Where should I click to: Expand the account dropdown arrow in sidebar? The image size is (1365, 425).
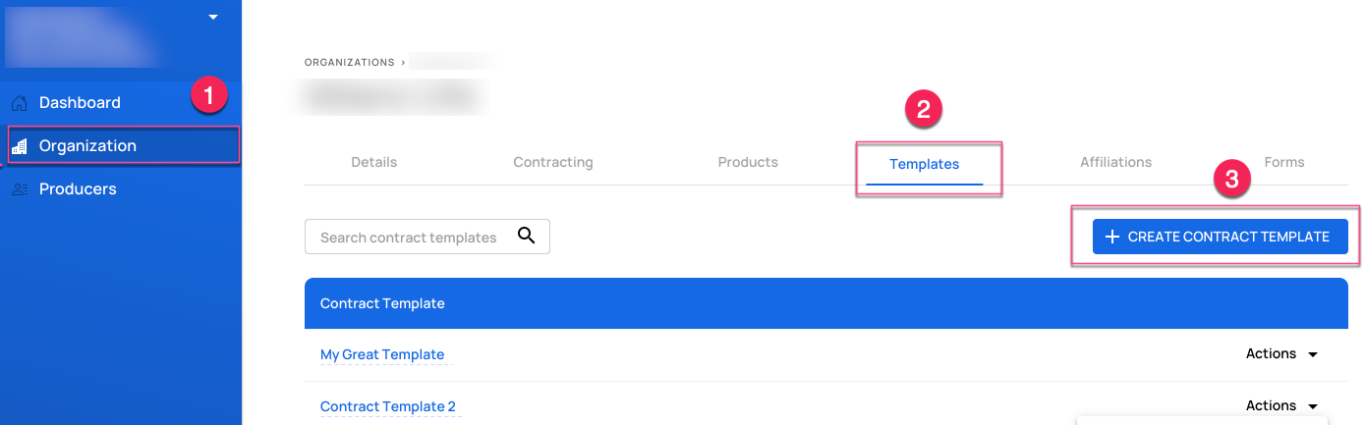[213, 17]
